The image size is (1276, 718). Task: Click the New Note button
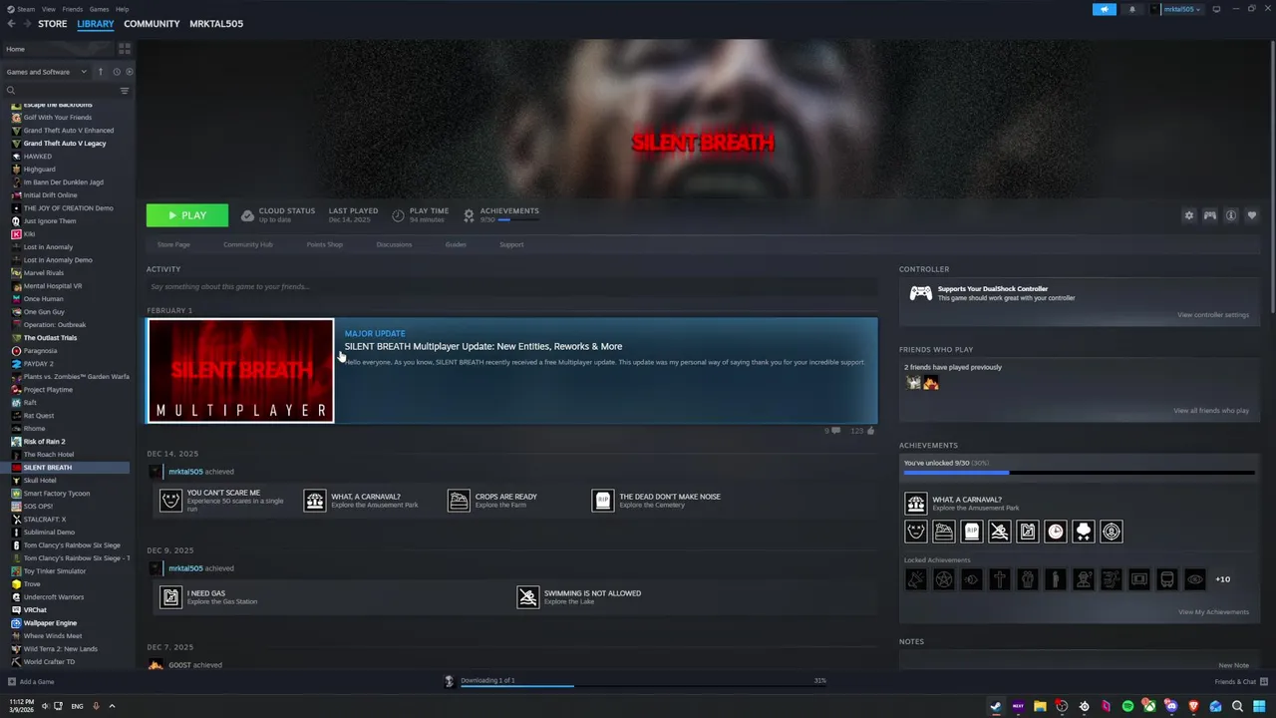tap(1233, 665)
